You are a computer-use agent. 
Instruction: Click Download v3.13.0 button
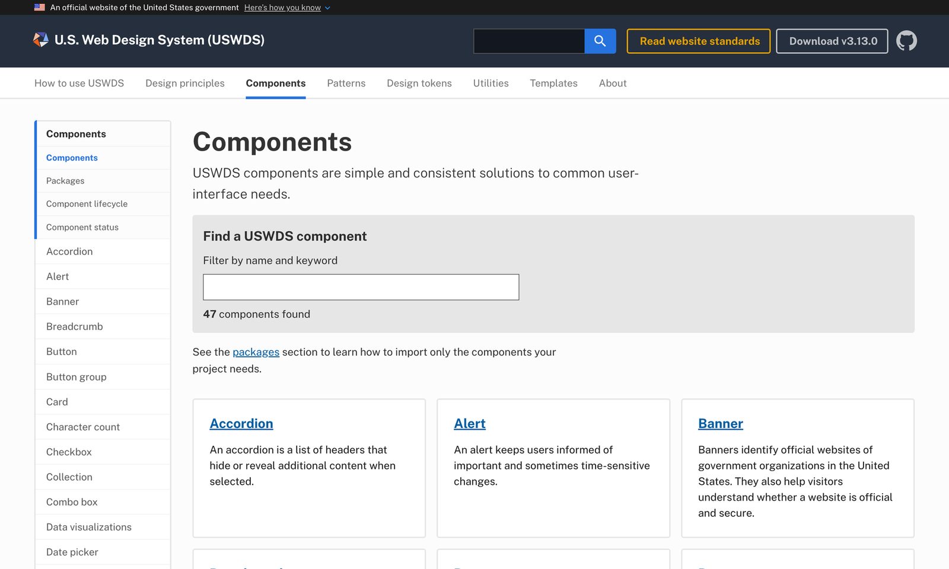point(832,41)
